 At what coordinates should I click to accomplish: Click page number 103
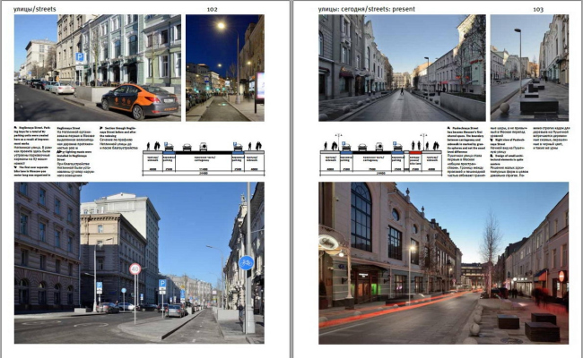pyautogui.click(x=538, y=8)
